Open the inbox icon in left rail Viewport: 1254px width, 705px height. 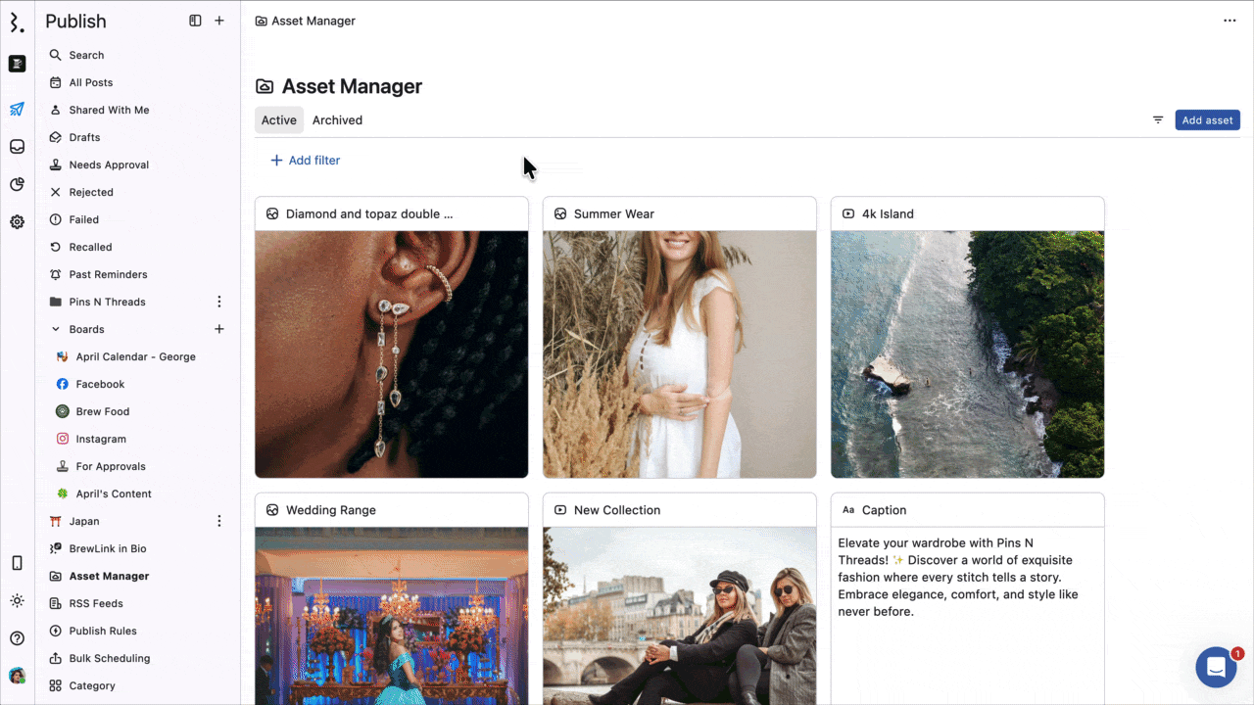pyautogui.click(x=17, y=147)
